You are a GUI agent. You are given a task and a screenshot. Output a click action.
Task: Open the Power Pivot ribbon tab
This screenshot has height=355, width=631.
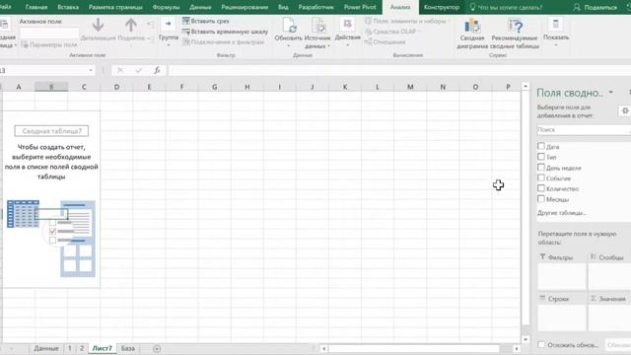point(360,7)
